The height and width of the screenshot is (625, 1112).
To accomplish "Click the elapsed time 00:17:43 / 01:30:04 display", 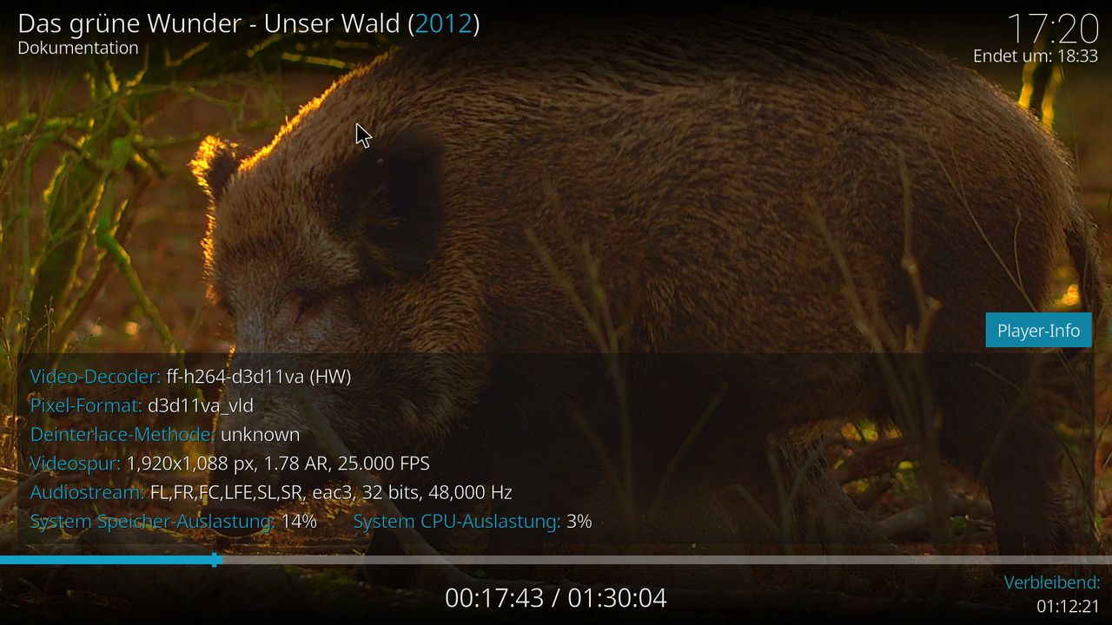I will pos(556,598).
